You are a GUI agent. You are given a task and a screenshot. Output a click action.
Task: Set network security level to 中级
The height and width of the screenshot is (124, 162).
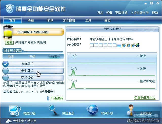pyautogui.click(x=32, y=56)
